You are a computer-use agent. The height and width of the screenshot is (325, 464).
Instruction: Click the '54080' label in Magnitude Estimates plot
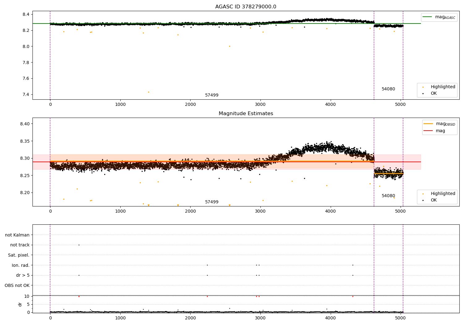[x=388, y=196]
